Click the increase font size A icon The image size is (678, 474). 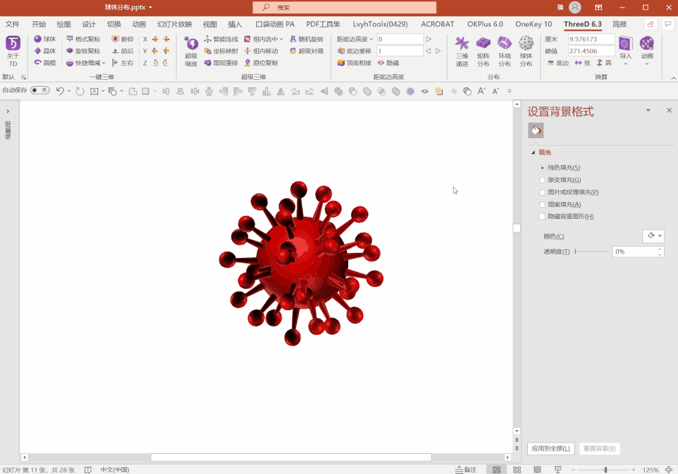pyautogui.click(x=481, y=91)
